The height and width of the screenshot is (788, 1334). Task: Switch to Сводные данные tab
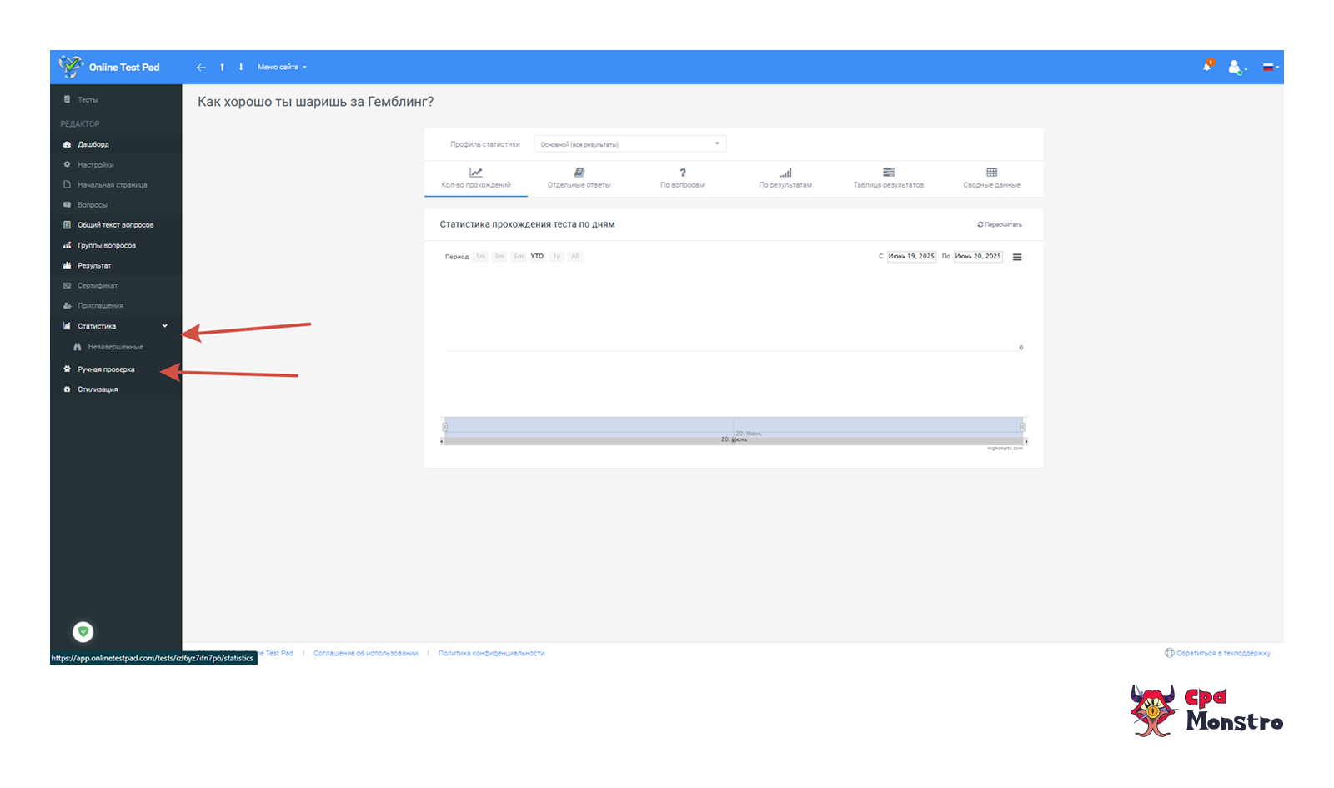tap(991, 178)
